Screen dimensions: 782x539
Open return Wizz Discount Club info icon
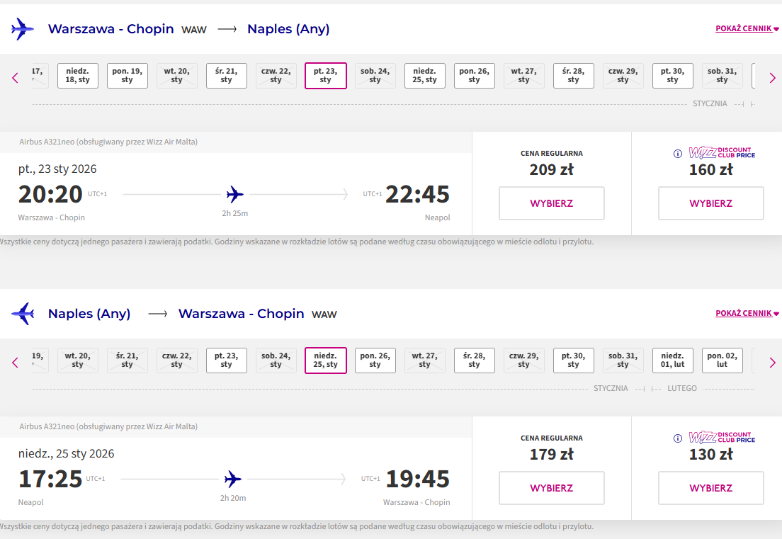click(x=678, y=438)
